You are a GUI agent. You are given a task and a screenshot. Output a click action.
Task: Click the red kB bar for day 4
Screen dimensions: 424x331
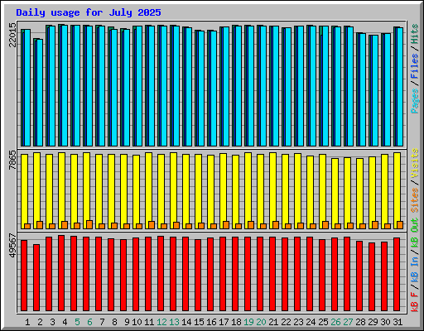(x=61, y=273)
